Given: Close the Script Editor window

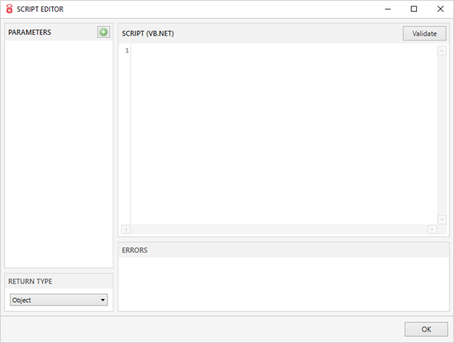Looking at the screenshot, I should tap(439, 9).
